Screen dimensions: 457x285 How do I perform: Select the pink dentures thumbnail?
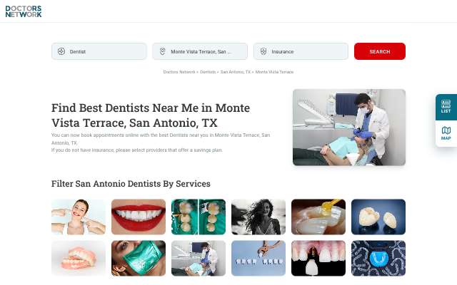point(79,258)
